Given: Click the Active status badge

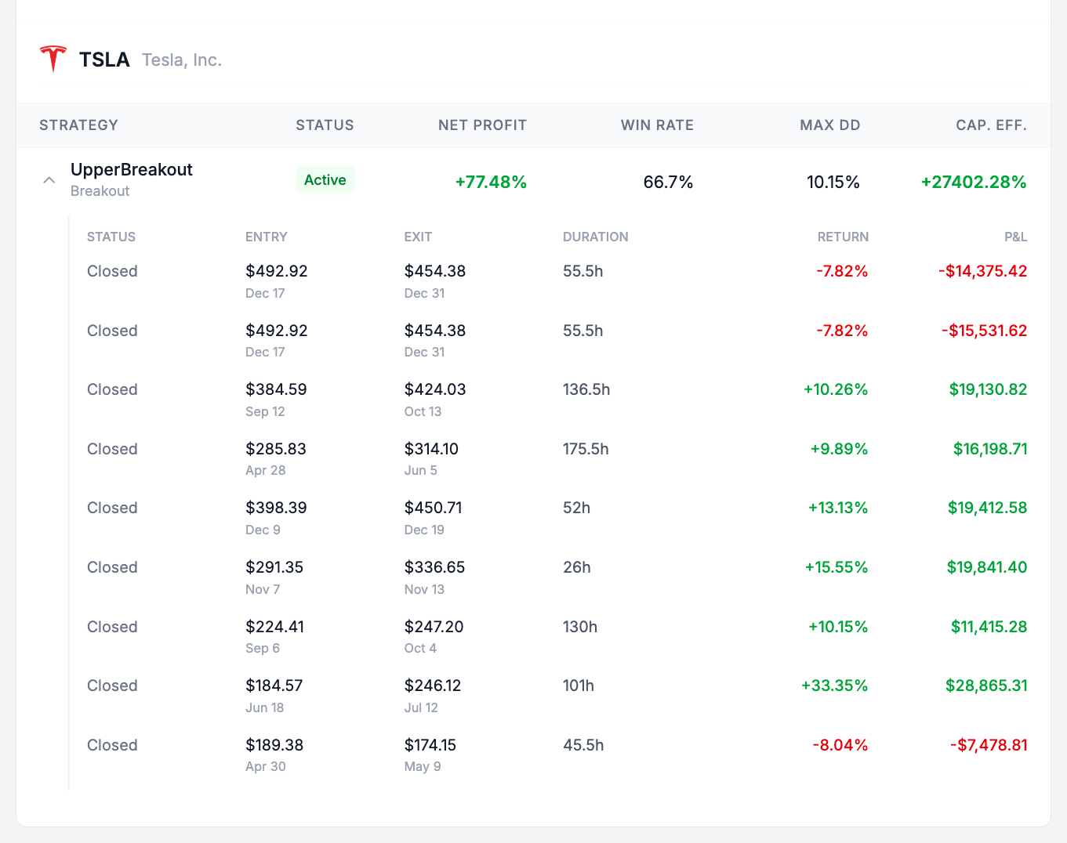Looking at the screenshot, I should click(325, 179).
